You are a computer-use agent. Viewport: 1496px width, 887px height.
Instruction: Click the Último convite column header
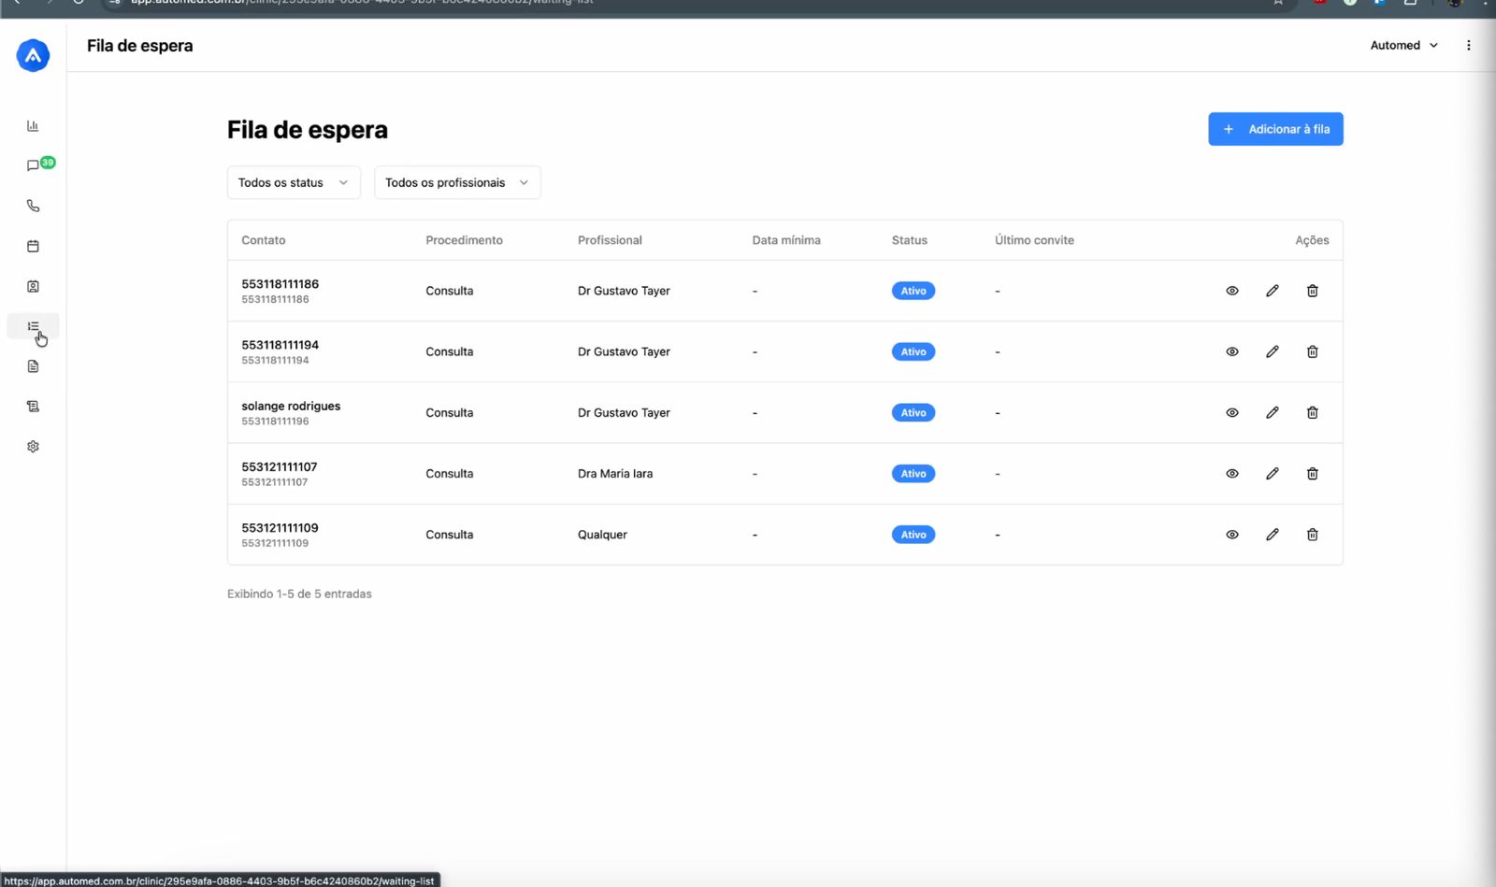[x=1034, y=240]
